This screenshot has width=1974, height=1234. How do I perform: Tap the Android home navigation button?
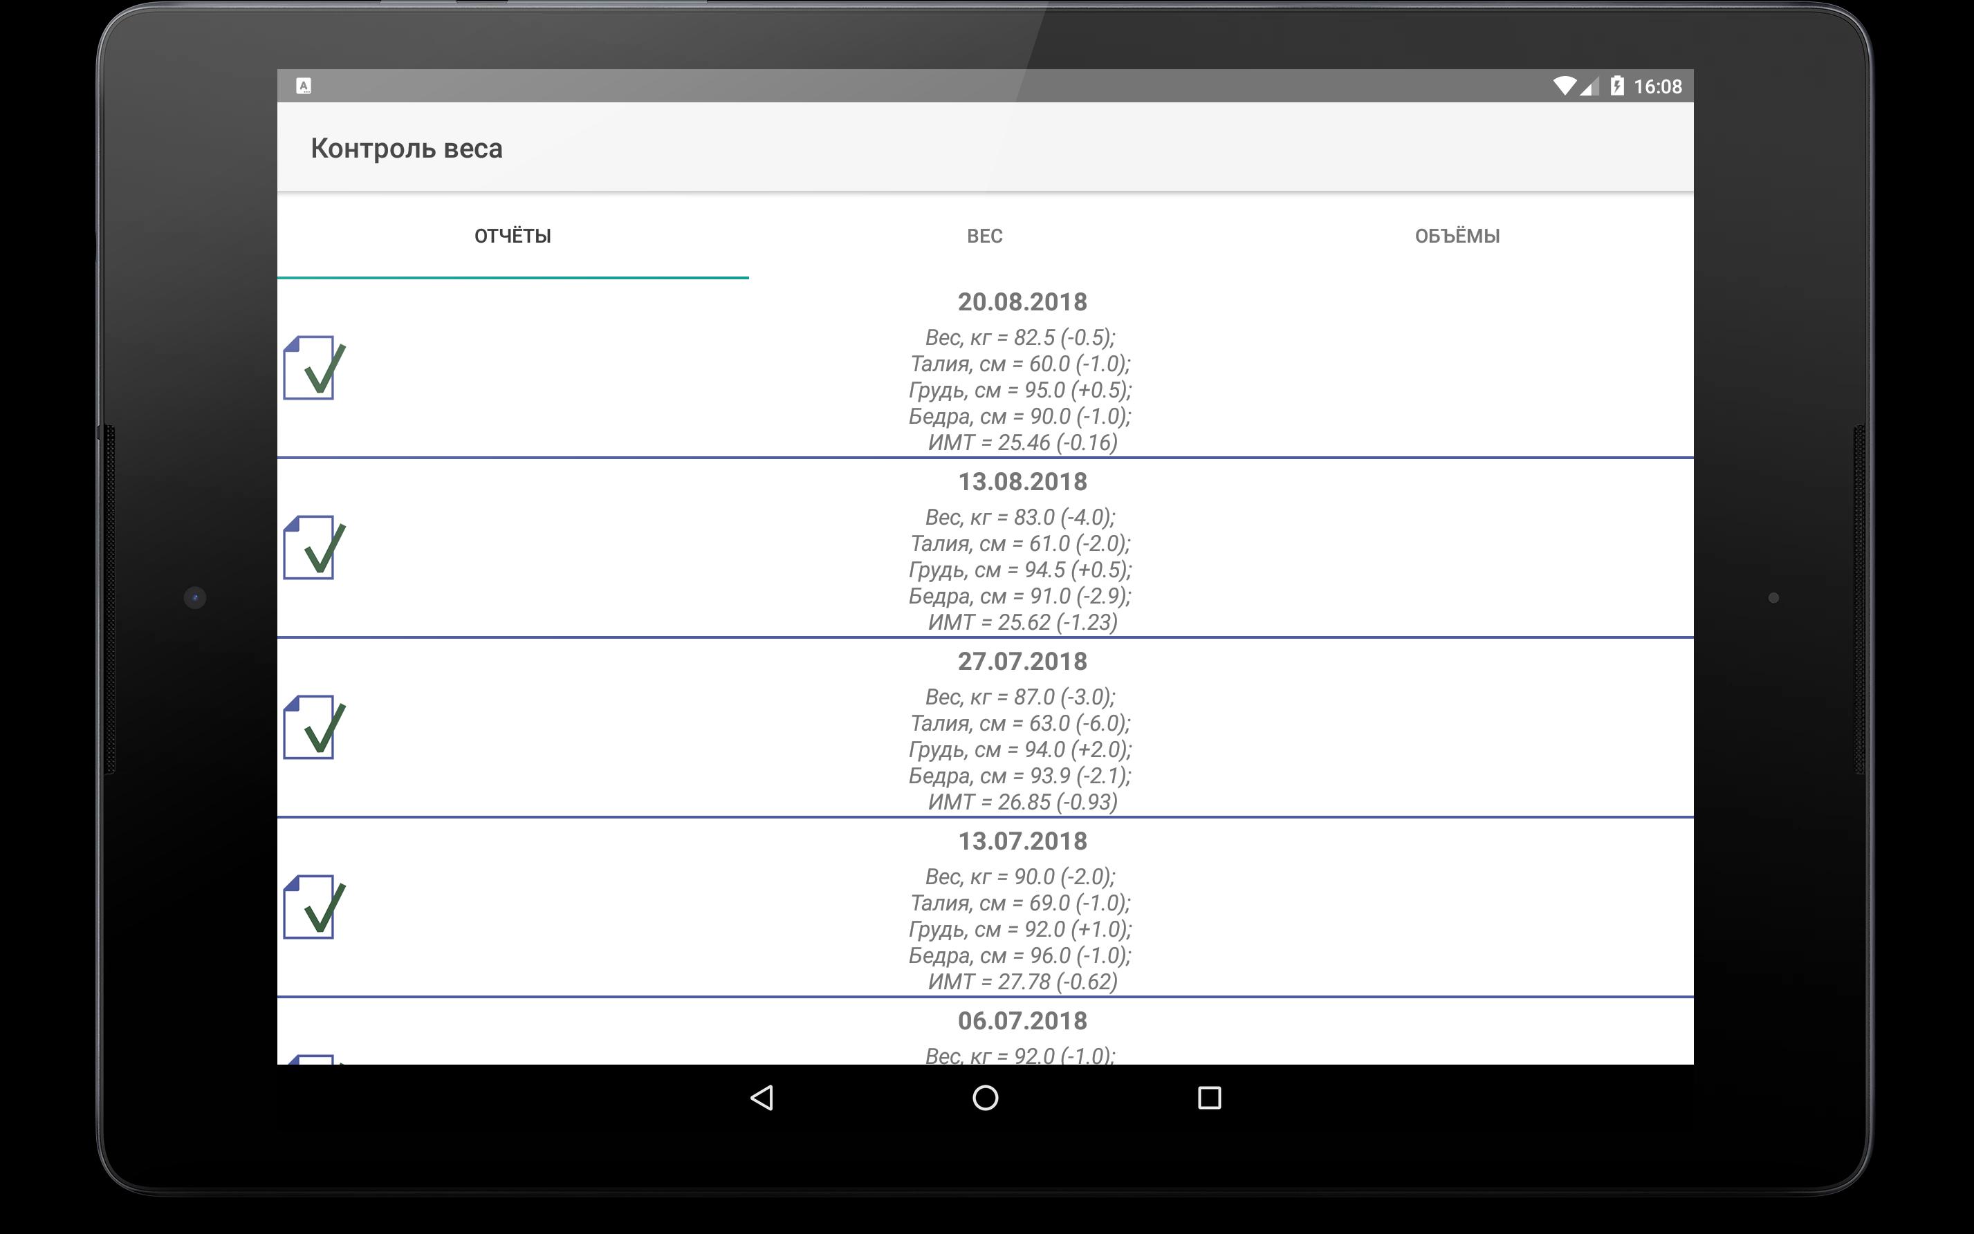click(986, 1098)
